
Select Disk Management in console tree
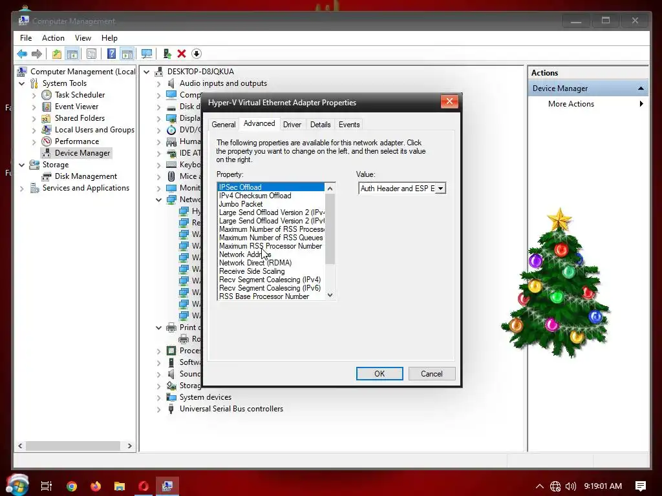[86, 176]
